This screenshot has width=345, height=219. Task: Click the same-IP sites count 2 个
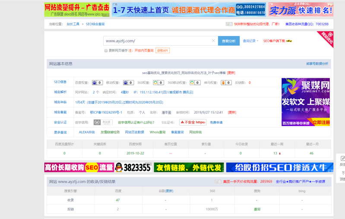96,93
